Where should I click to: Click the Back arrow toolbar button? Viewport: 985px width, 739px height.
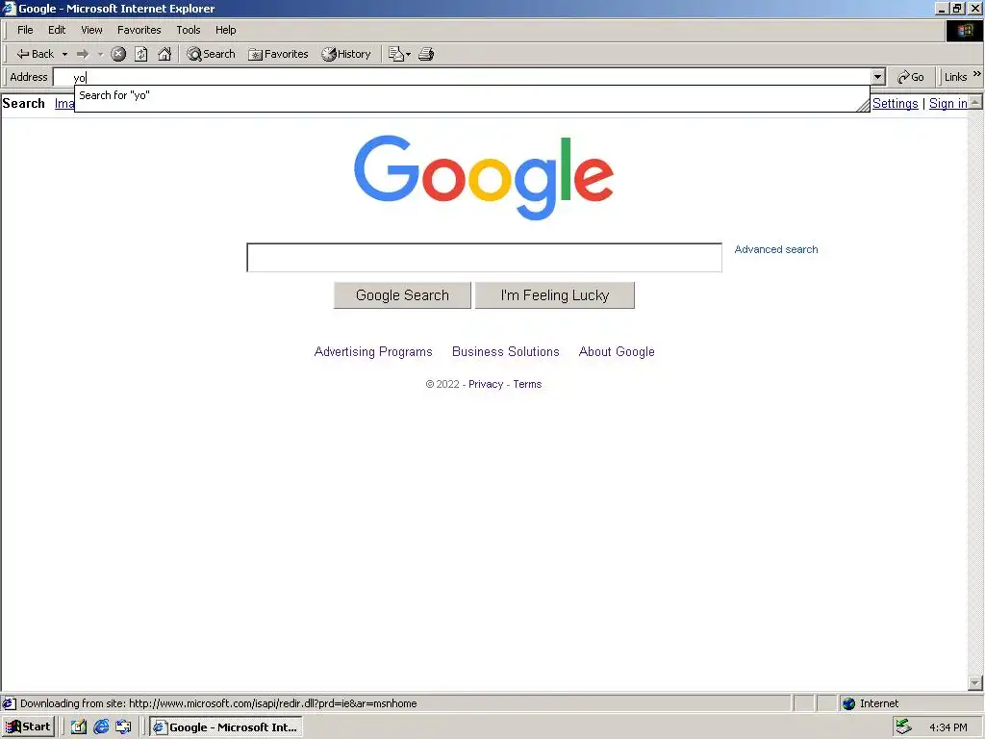pos(35,54)
